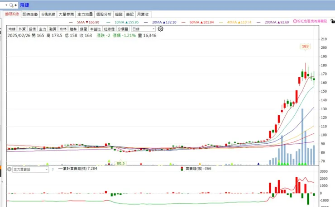Click the 183 high price label
The height and width of the screenshot is (207, 335).
pyautogui.click(x=305, y=46)
